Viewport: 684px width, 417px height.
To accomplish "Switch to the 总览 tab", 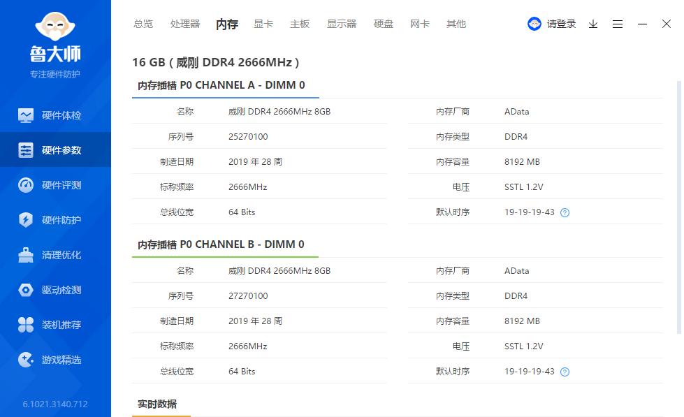I will coord(143,23).
